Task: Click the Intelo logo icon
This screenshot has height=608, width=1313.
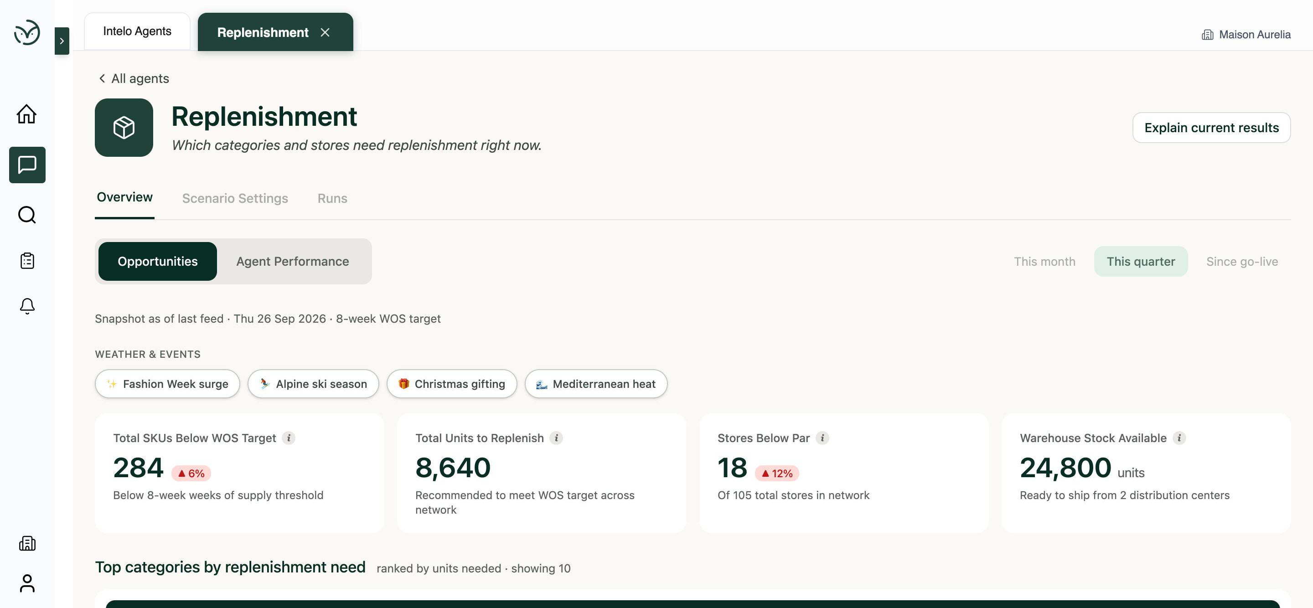Action: click(26, 33)
